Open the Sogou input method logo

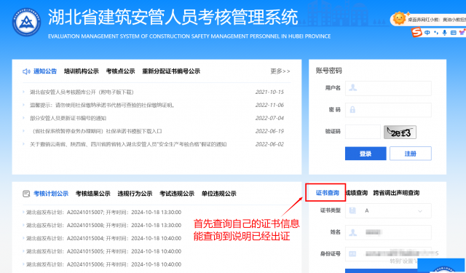pos(416,32)
